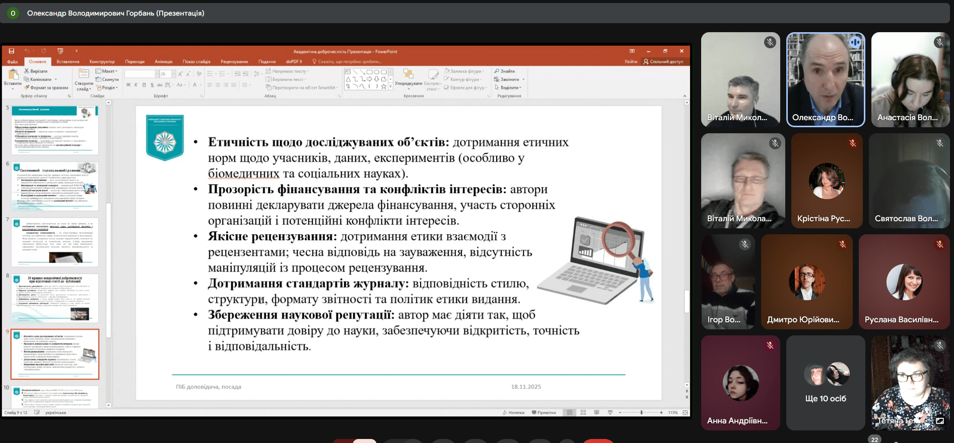Open the Макет layout dropdown
The width and height of the screenshot is (954, 443).
pos(107,71)
